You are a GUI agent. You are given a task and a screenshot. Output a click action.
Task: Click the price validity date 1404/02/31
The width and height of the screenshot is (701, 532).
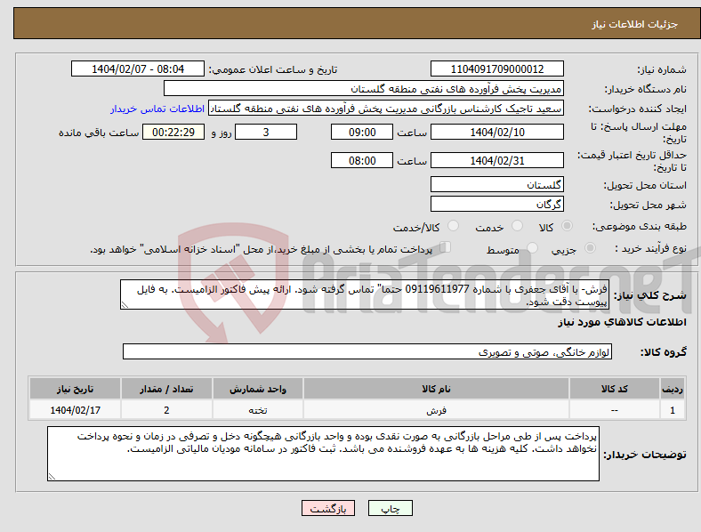(496, 160)
